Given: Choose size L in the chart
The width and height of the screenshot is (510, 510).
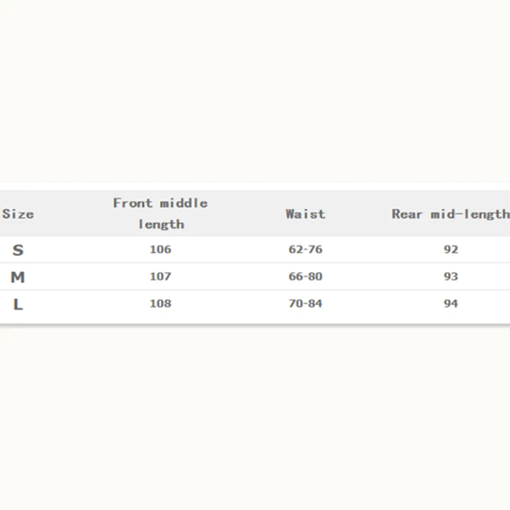Looking at the screenshot, I should [18, 304].
